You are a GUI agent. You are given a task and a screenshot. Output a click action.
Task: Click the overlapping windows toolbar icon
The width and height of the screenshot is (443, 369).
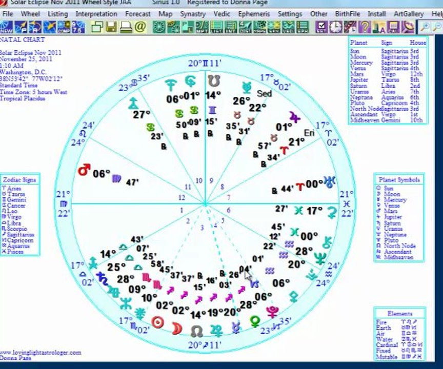(97, 27)
